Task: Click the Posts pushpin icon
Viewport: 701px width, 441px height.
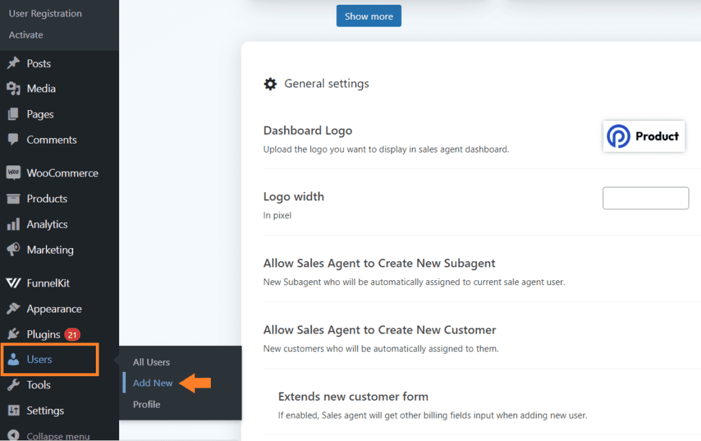Action: (14, 63)
